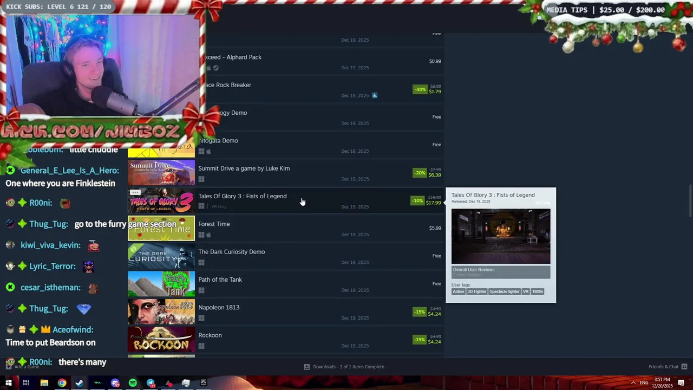This screenshot has width=693, height=390.
Task: Switch to Steam via taskbar icon
Action: [x=80, y=383]
